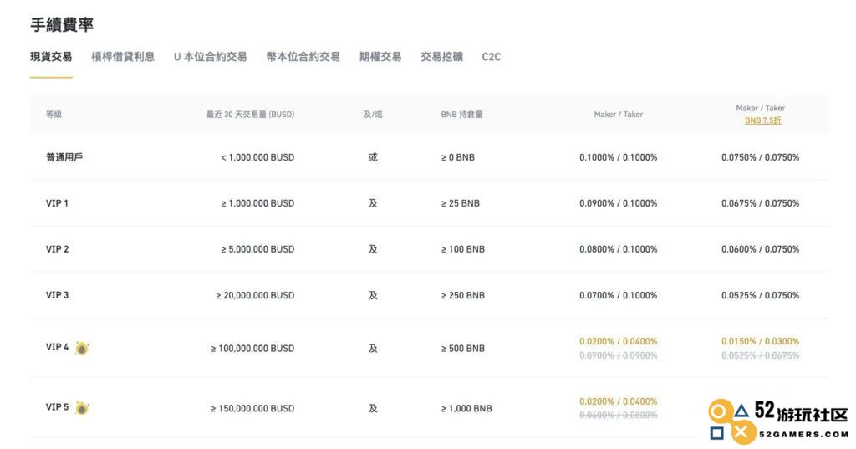Image resolution: width=856 pixels, height=449 pixels.
Task: Select the ≥ 25 BNB cell
Action: click(x=461, y=203)
